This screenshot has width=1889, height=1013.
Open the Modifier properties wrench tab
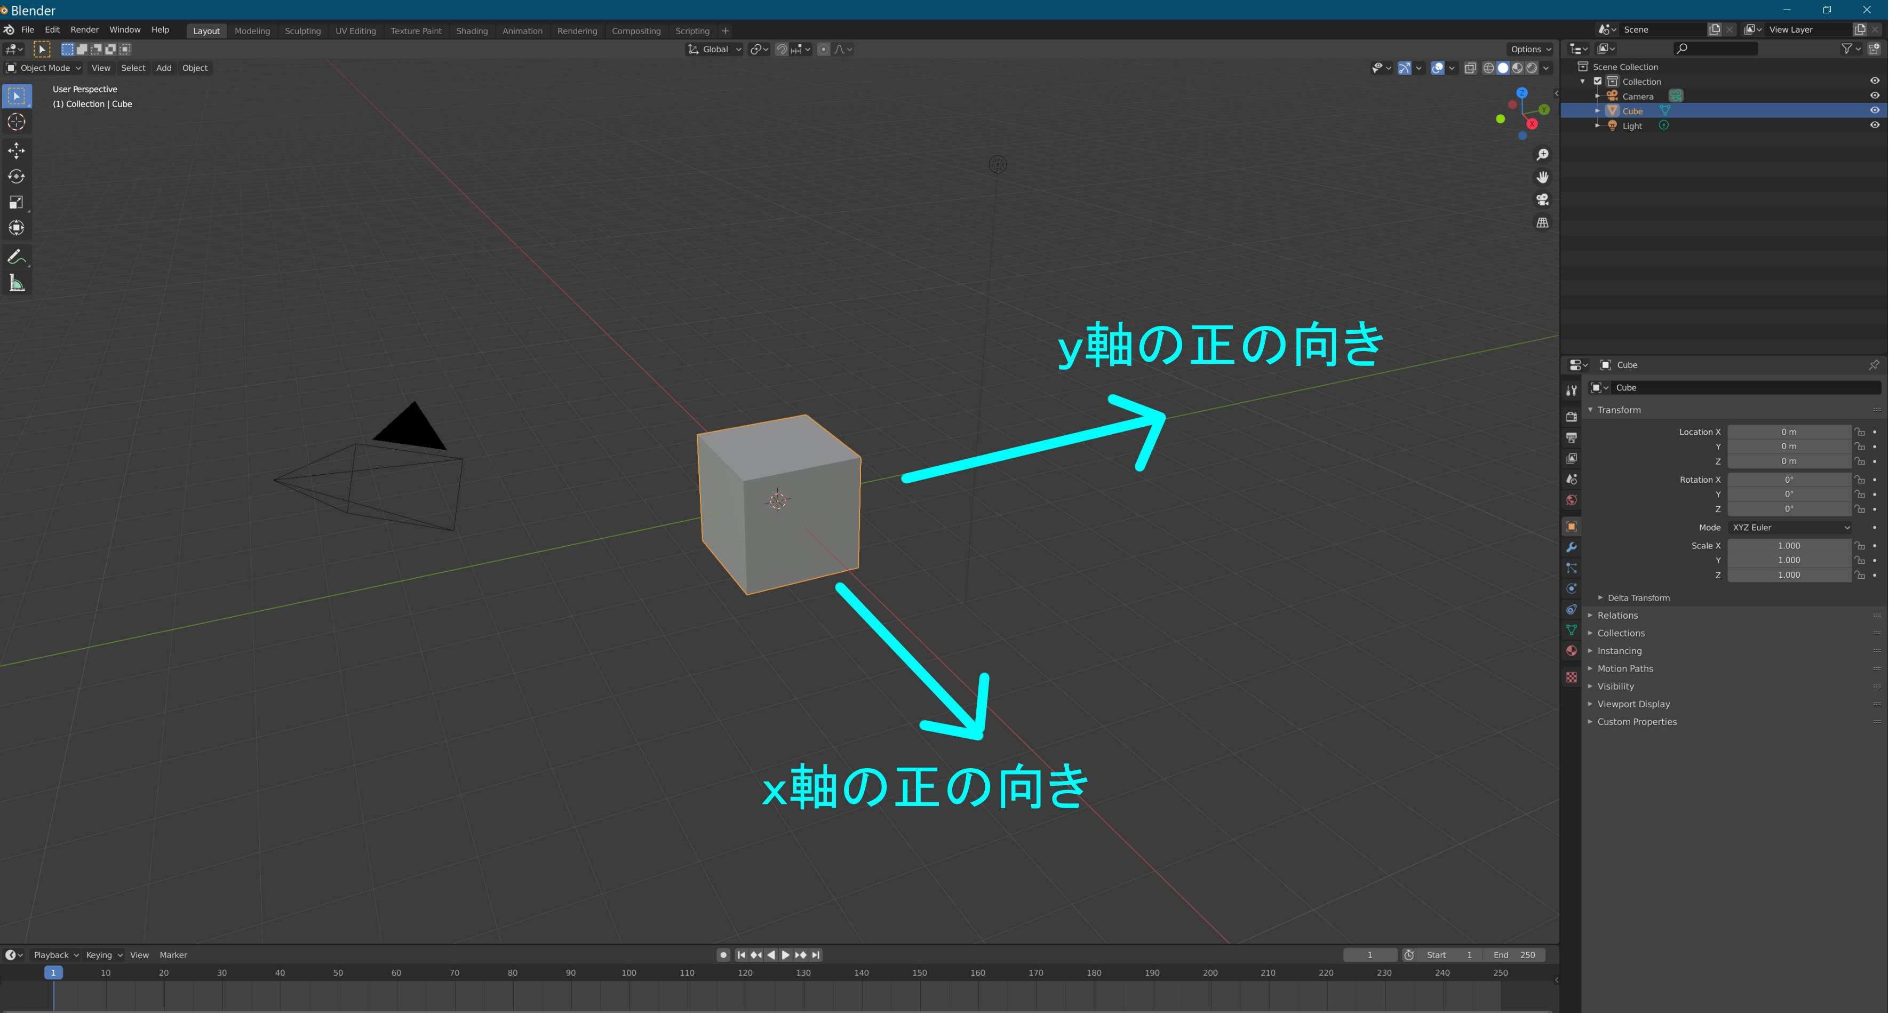click(1571, 547)
